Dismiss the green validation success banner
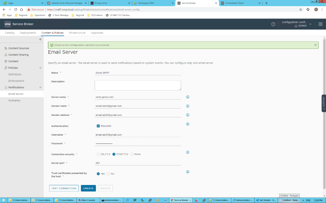This screenshot has width=326, height=203. pyautogui.click(x=315, y=45)
